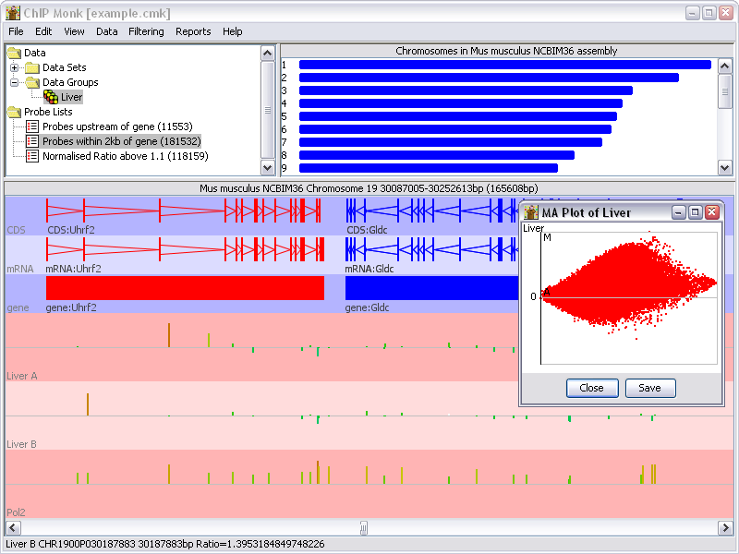The width and height of the screenshot is (739, 554).
Task: Click the CDS:Gldc feature track
Action: tap(431, 211)
